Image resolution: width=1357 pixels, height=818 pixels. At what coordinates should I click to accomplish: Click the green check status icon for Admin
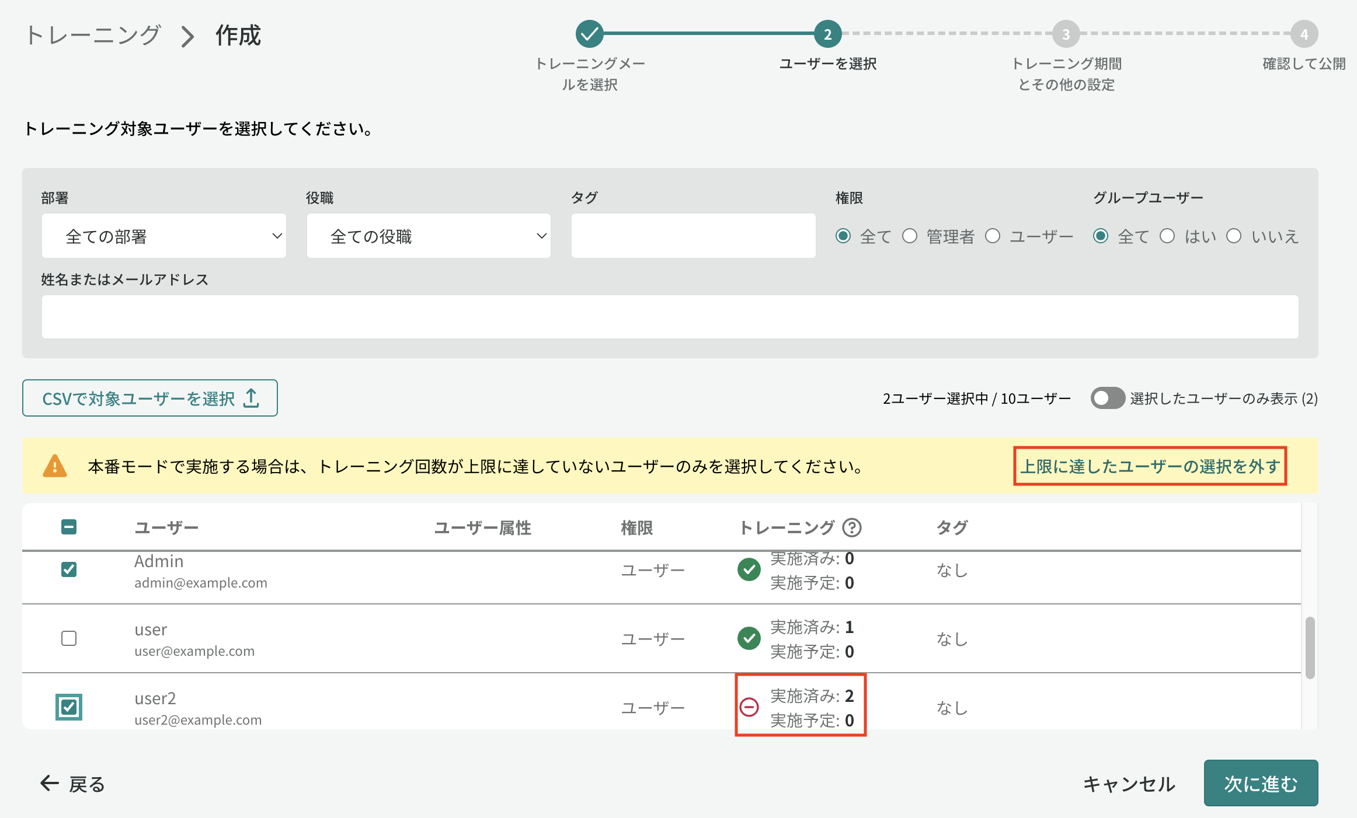click(749, 569)
